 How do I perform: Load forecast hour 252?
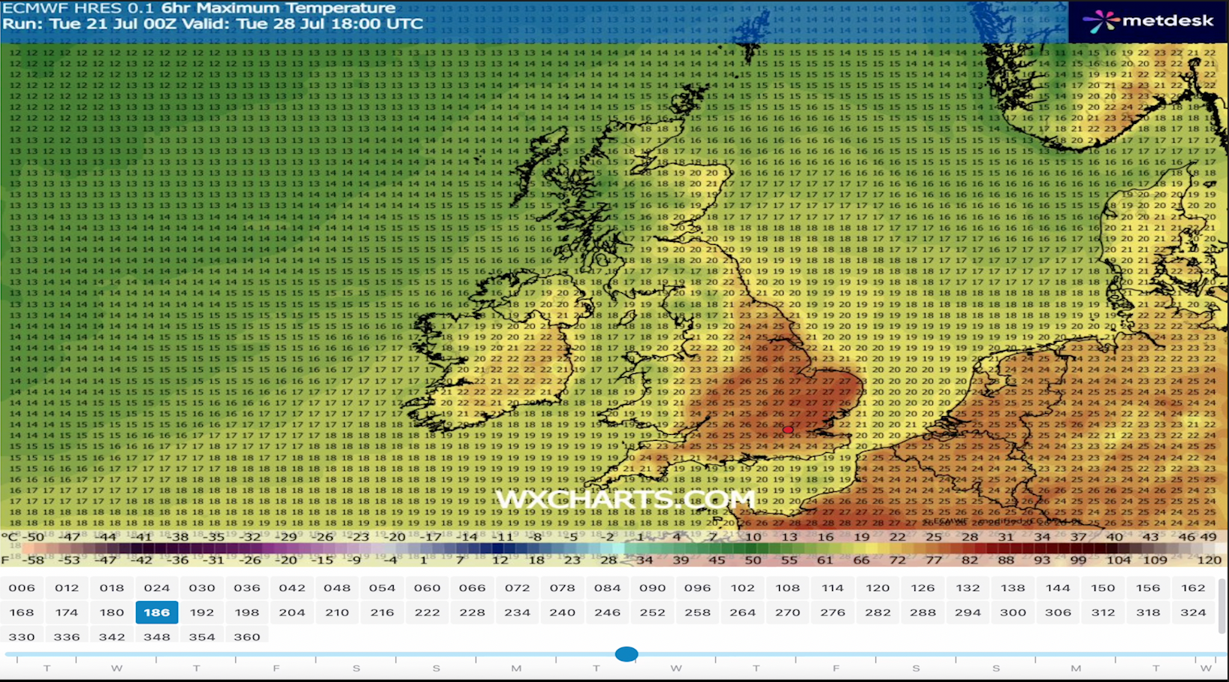pos(653,613)
